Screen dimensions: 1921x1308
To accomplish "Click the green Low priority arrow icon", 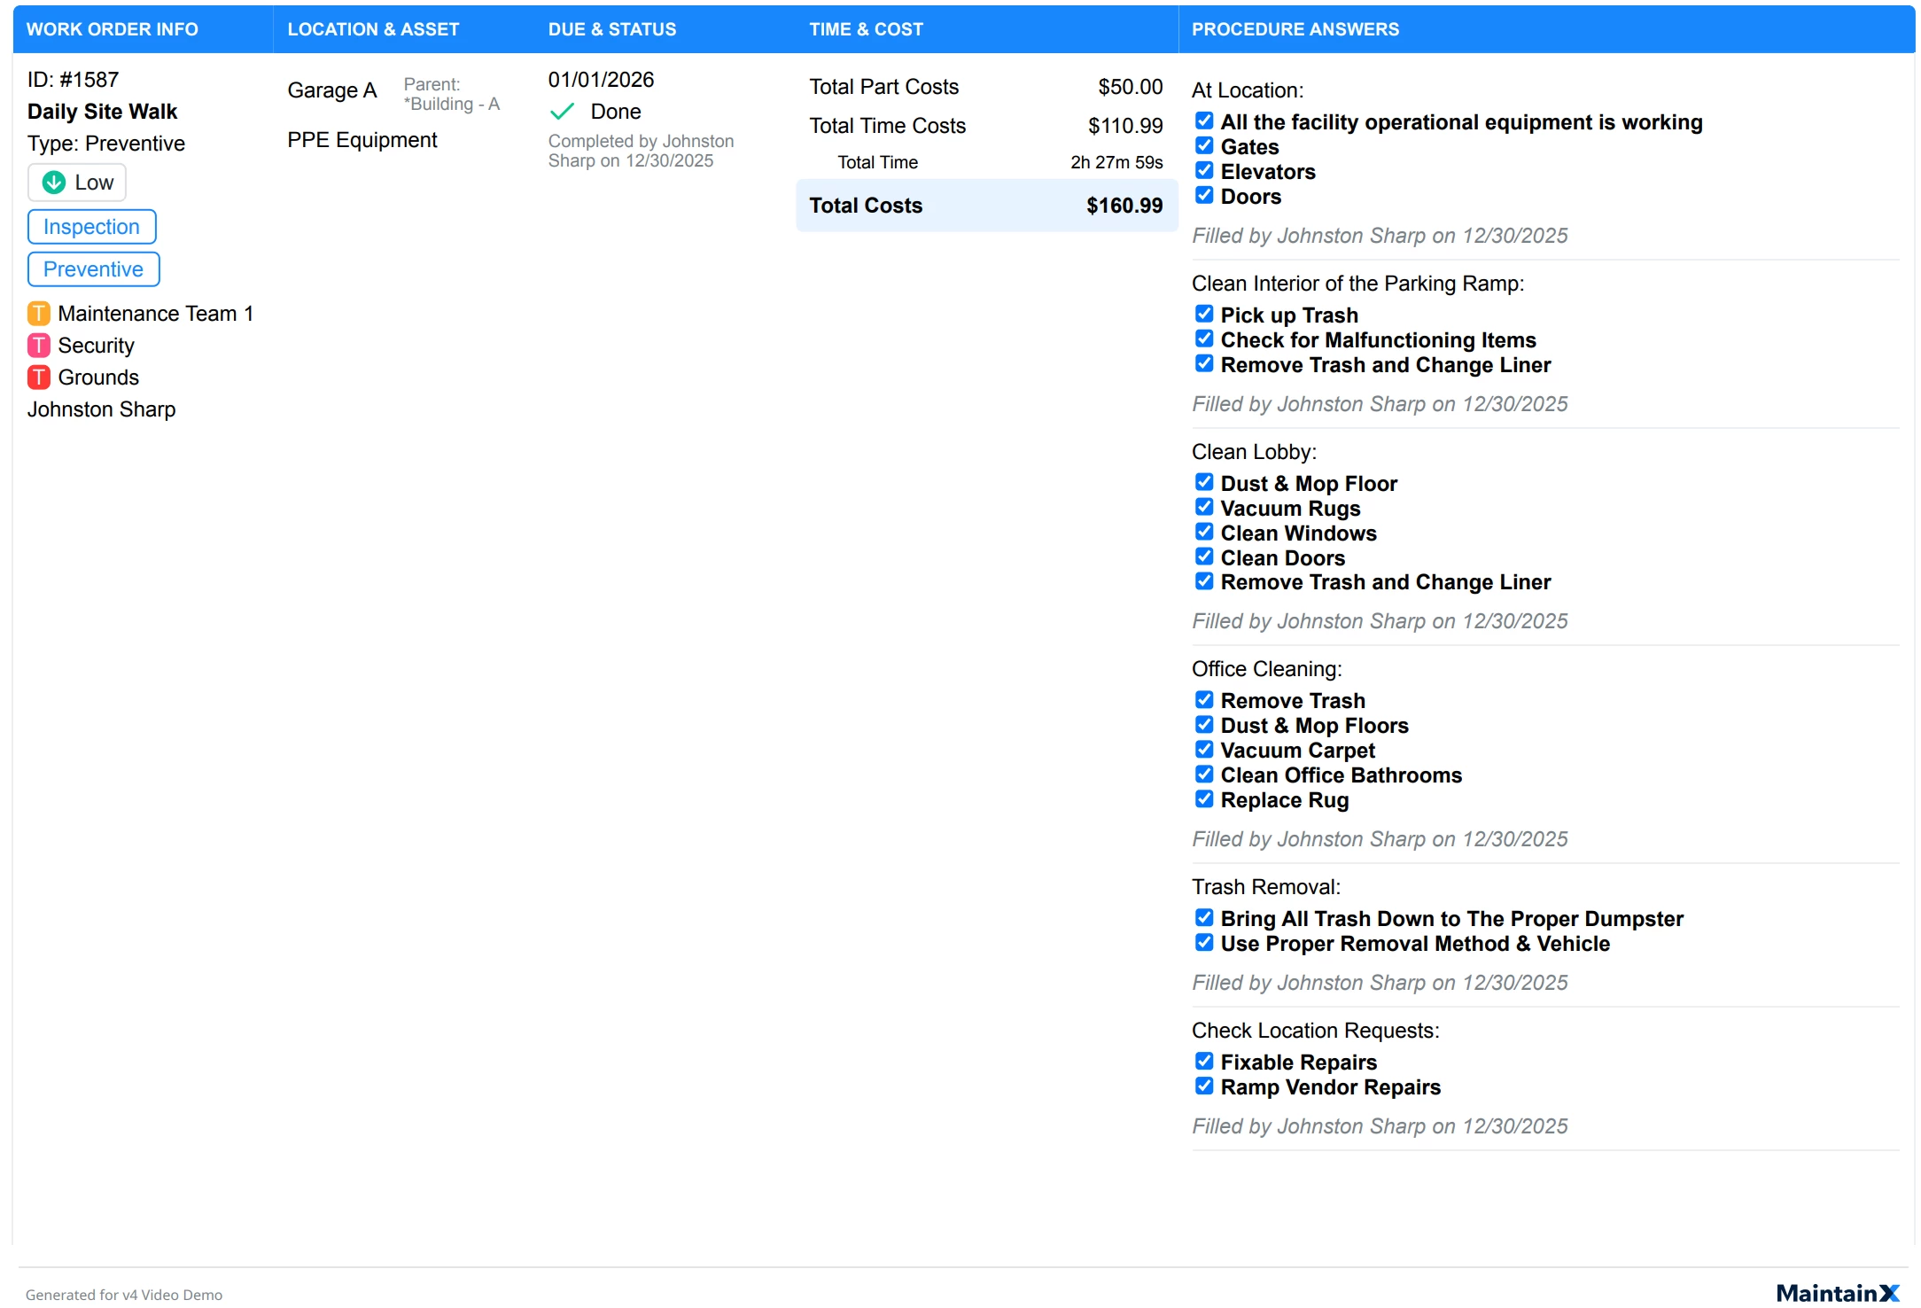I will (54, 183).
